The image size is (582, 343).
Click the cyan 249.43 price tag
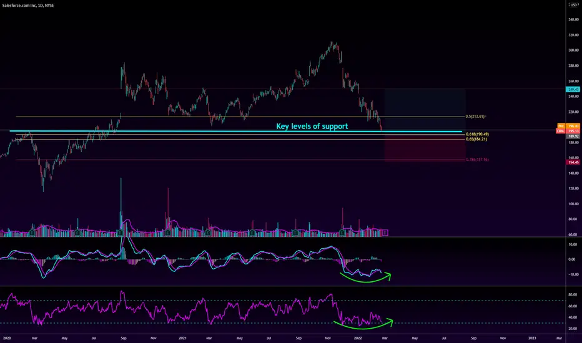[x=573, y=89]
